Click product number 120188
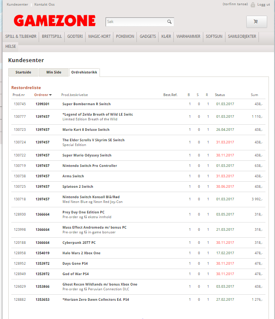 20,243
